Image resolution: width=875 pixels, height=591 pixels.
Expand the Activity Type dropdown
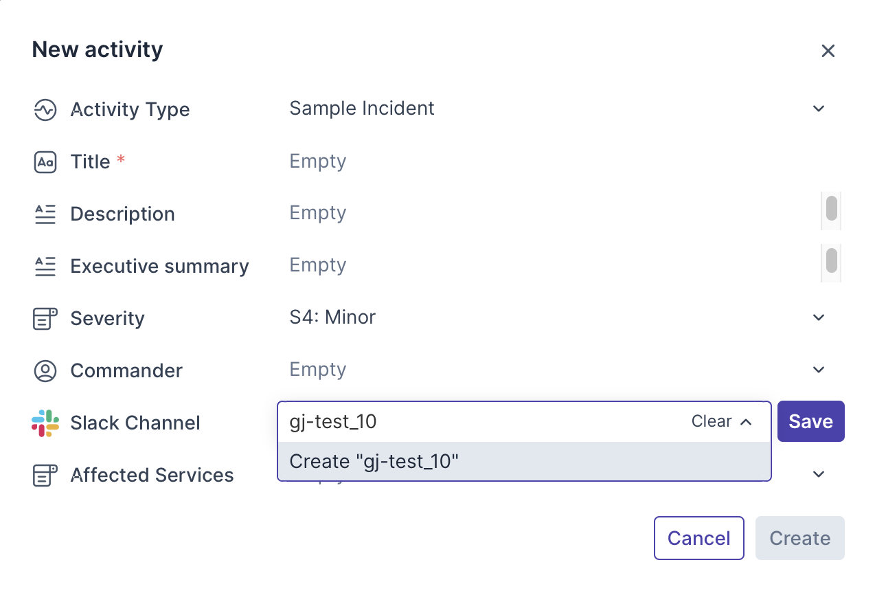click(818, 109)
